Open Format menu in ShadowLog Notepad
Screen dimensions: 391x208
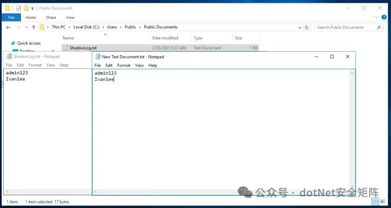[35, 65]
